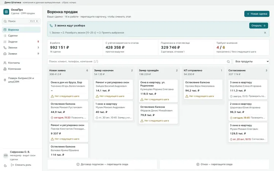
Task: Dismiss the calls banner with X
Action: pos(265,33)
